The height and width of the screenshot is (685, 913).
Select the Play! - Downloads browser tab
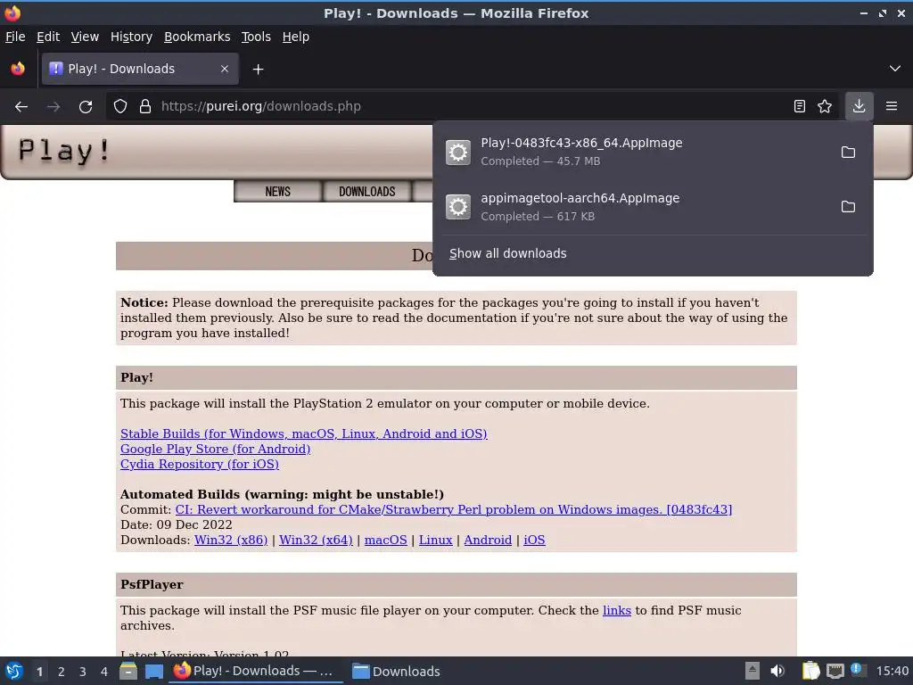140,69
